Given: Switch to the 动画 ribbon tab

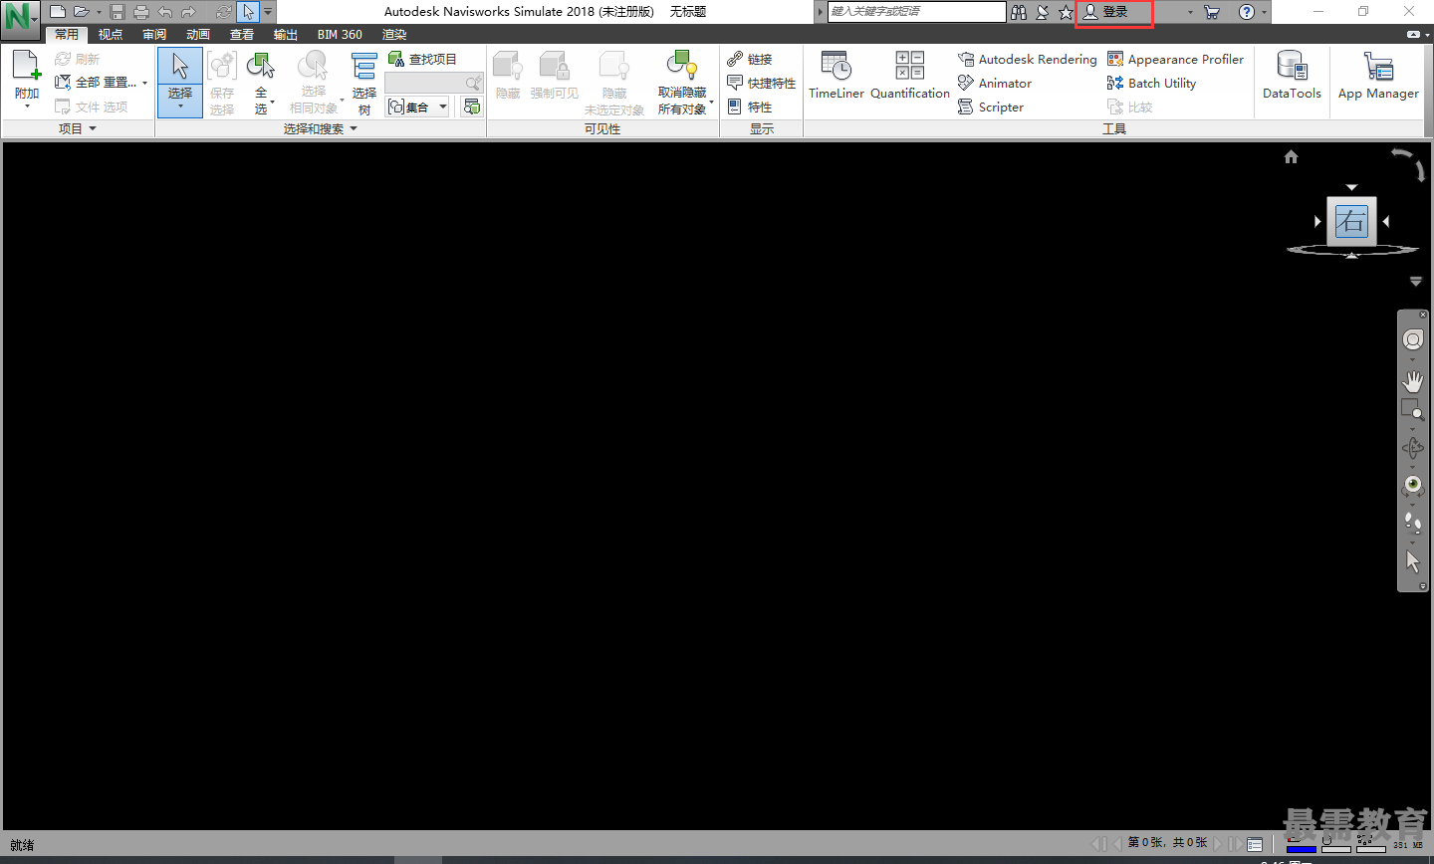Looking at the screenshot, I should click(198, 35).
